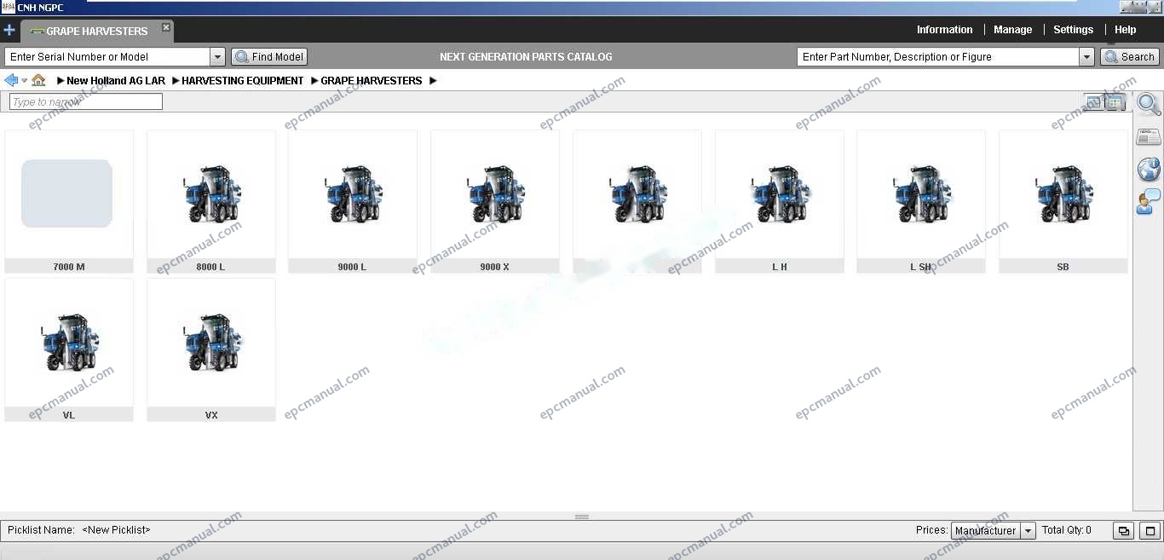The width and height of the screenshot is (1164, 560).
Task: Click the Total Qty: 0 text
Action: 1067,530
